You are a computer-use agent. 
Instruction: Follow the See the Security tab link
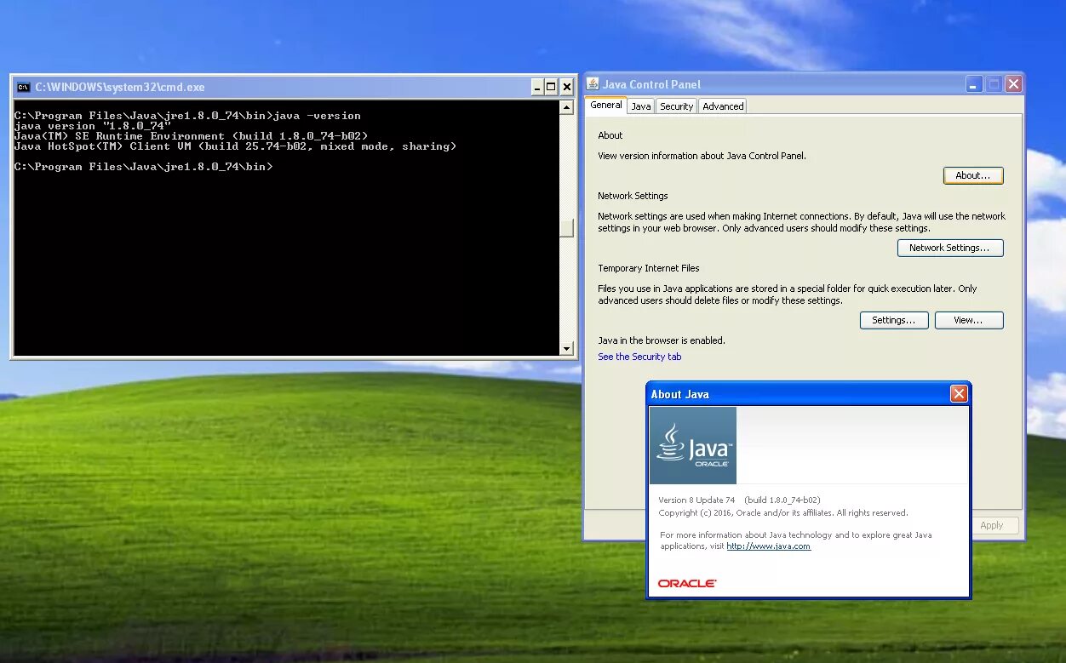[639, 357]
